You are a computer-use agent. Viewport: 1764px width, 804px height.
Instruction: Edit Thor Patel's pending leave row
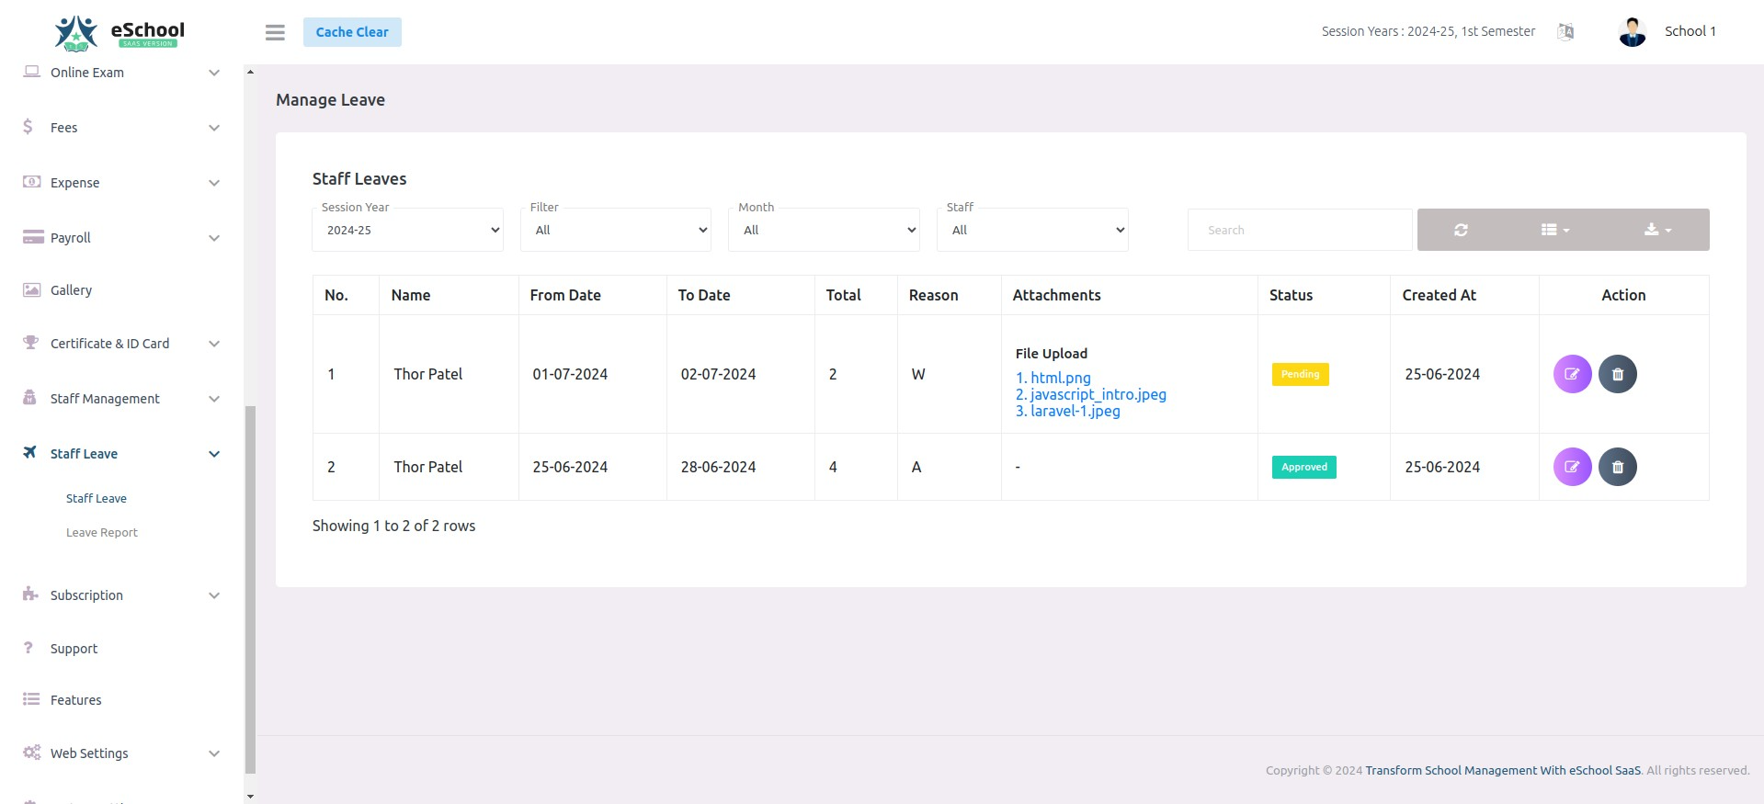(1572, 374)
